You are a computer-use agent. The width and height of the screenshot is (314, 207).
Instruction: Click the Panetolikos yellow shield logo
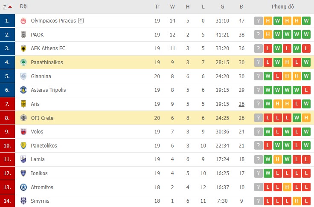tap(23, 146)
